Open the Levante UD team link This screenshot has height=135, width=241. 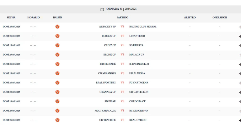click(137, 36)
